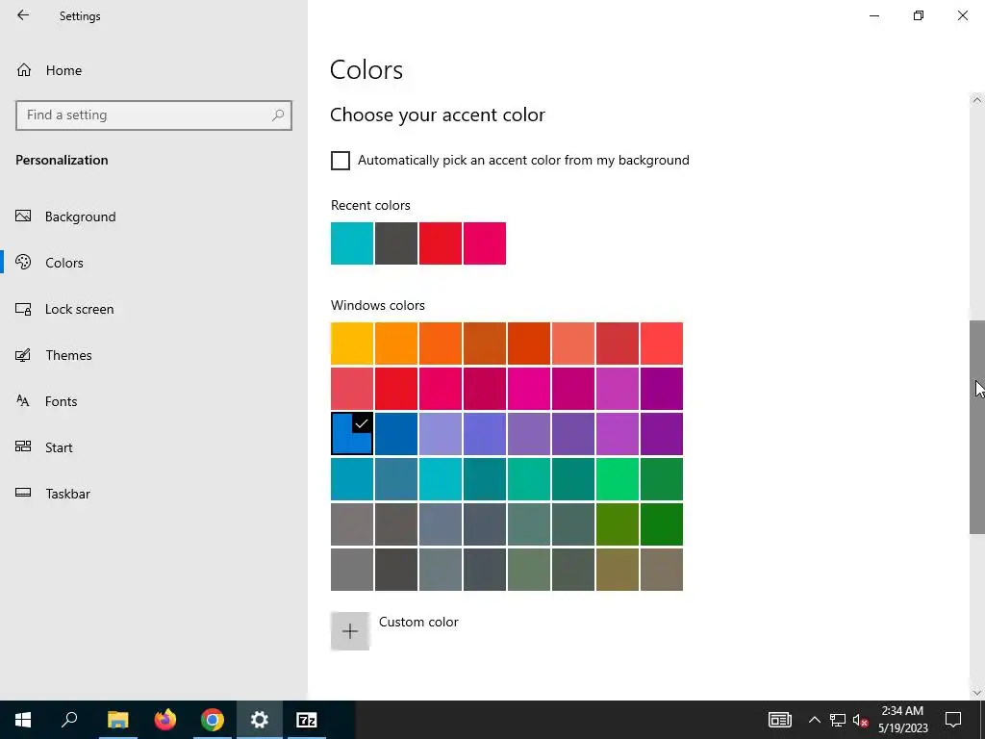Select the selected default blue swatch with checkmark
Viewport: 985px width, 739px height.
352,434
